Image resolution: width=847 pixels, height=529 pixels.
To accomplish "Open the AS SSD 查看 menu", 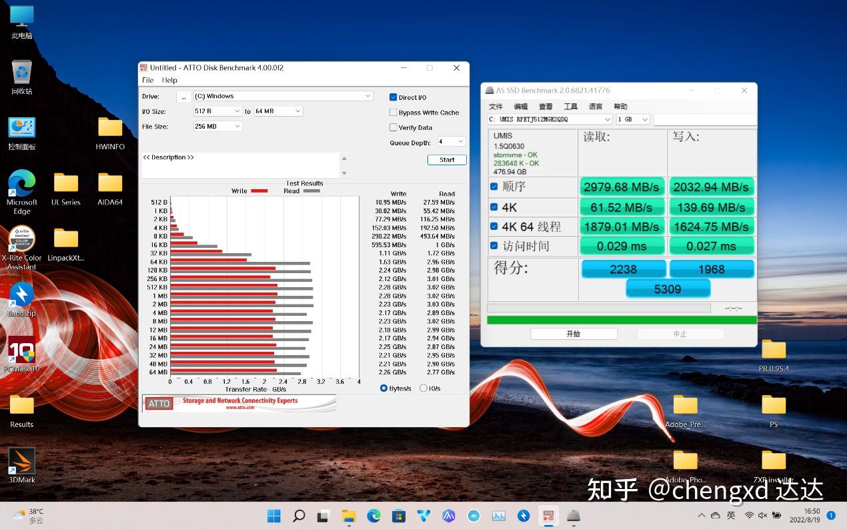I will click(546, 107).
